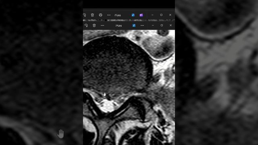Open the 'See more' menu beside the delete icon in the 24.jpg window
Screen dimensions: 258x145
pyautogui.click(x=102, y=25)
